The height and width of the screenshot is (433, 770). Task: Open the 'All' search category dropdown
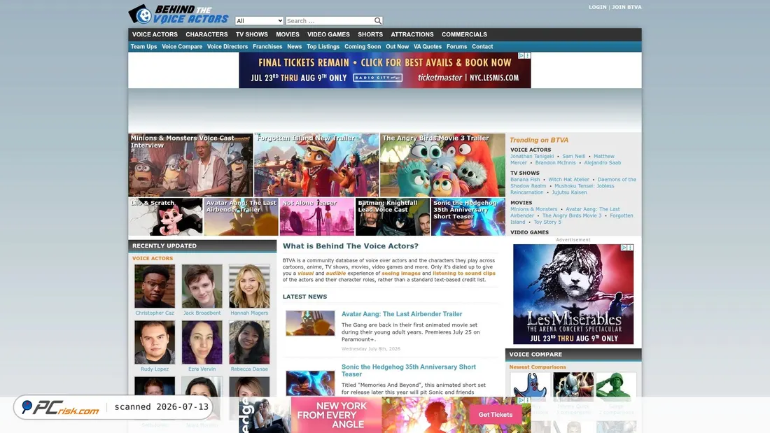click(x=259, y=20)
